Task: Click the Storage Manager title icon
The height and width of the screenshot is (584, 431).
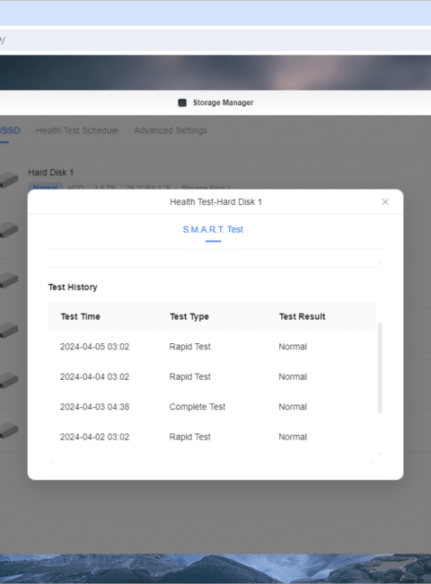Action: [x=182, y=102]
